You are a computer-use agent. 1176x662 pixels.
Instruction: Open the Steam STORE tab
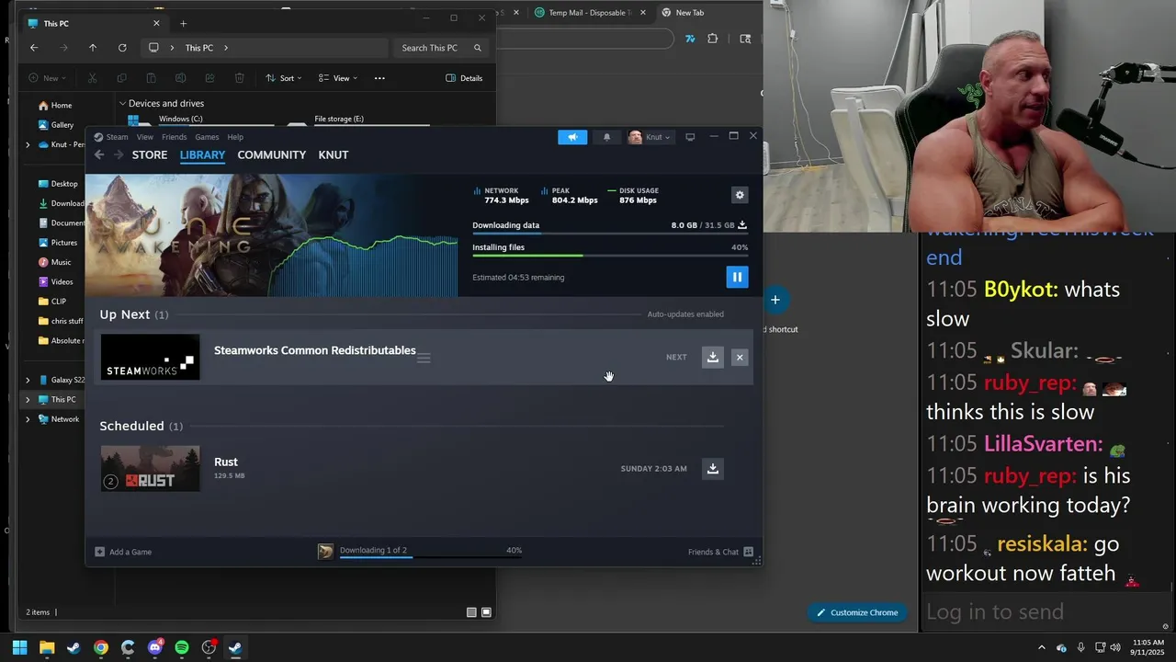(150, 154)
